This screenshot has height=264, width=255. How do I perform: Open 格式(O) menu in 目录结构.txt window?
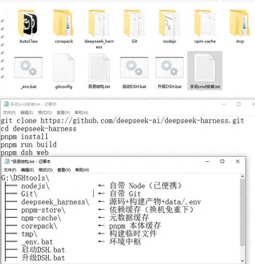(45, 170)
